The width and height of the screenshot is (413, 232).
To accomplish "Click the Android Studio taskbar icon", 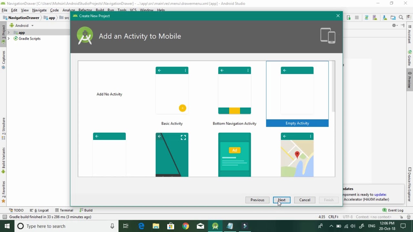I will pyautogui.click(x=215, y=226).
